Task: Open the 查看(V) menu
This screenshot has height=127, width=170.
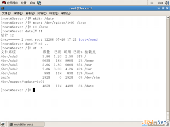Action: point(30,13)
